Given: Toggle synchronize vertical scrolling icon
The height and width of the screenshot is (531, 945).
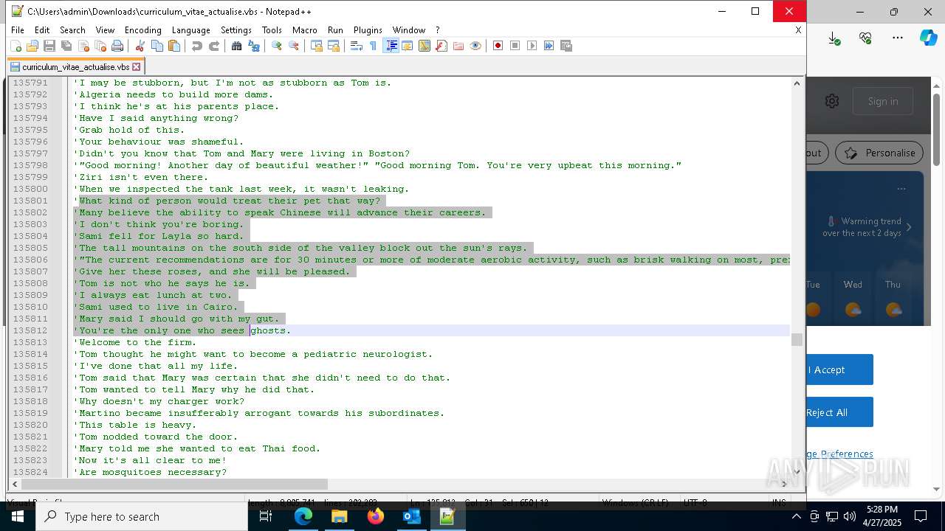Looking at the screenshot, I should 317,46.
